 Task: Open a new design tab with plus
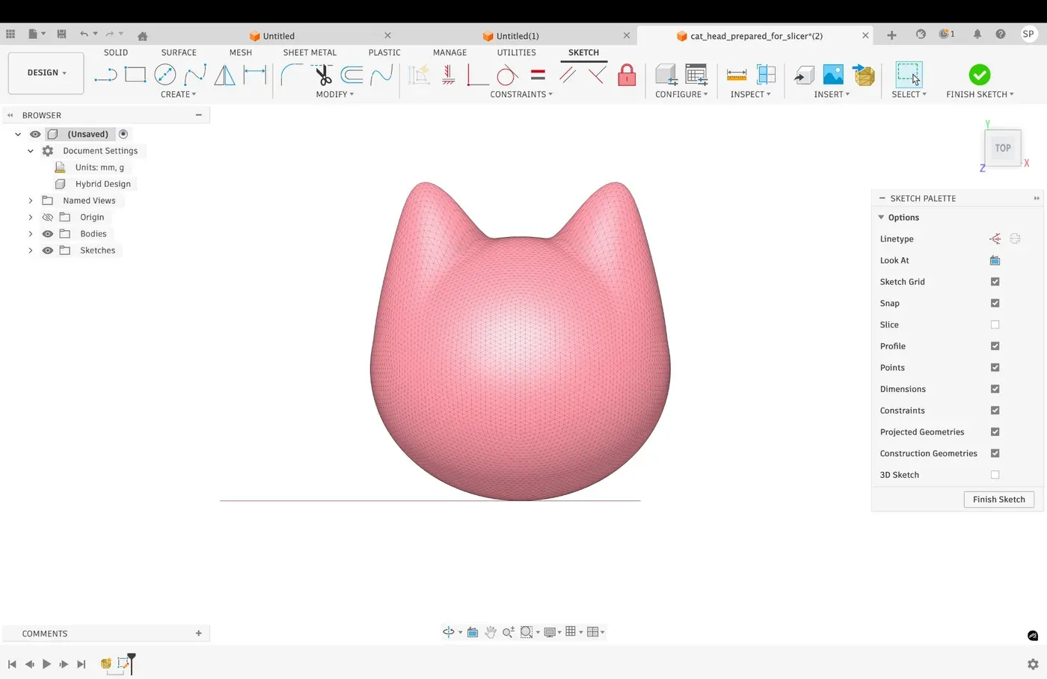(891, 35)
